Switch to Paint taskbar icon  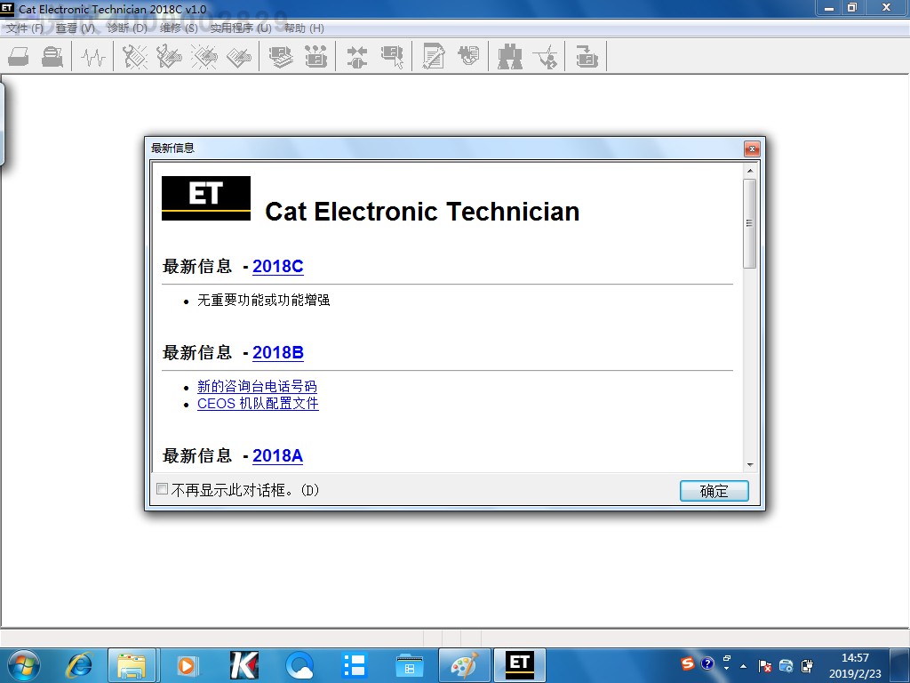click(x=464, y=665)
